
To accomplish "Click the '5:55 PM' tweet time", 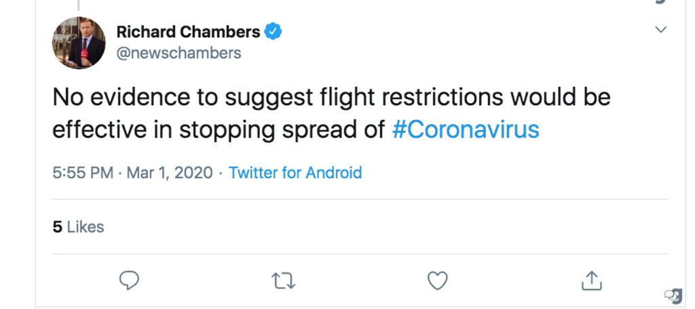I will click(83, 172).
